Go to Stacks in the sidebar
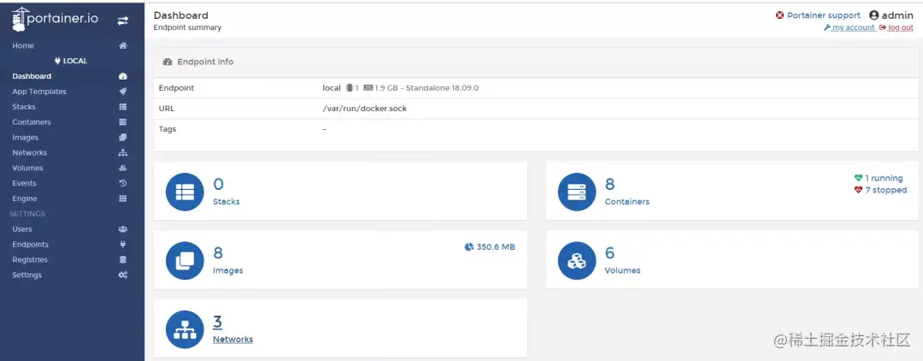Image resolution: width=923 pixels, height=361 pixels. 24,107
